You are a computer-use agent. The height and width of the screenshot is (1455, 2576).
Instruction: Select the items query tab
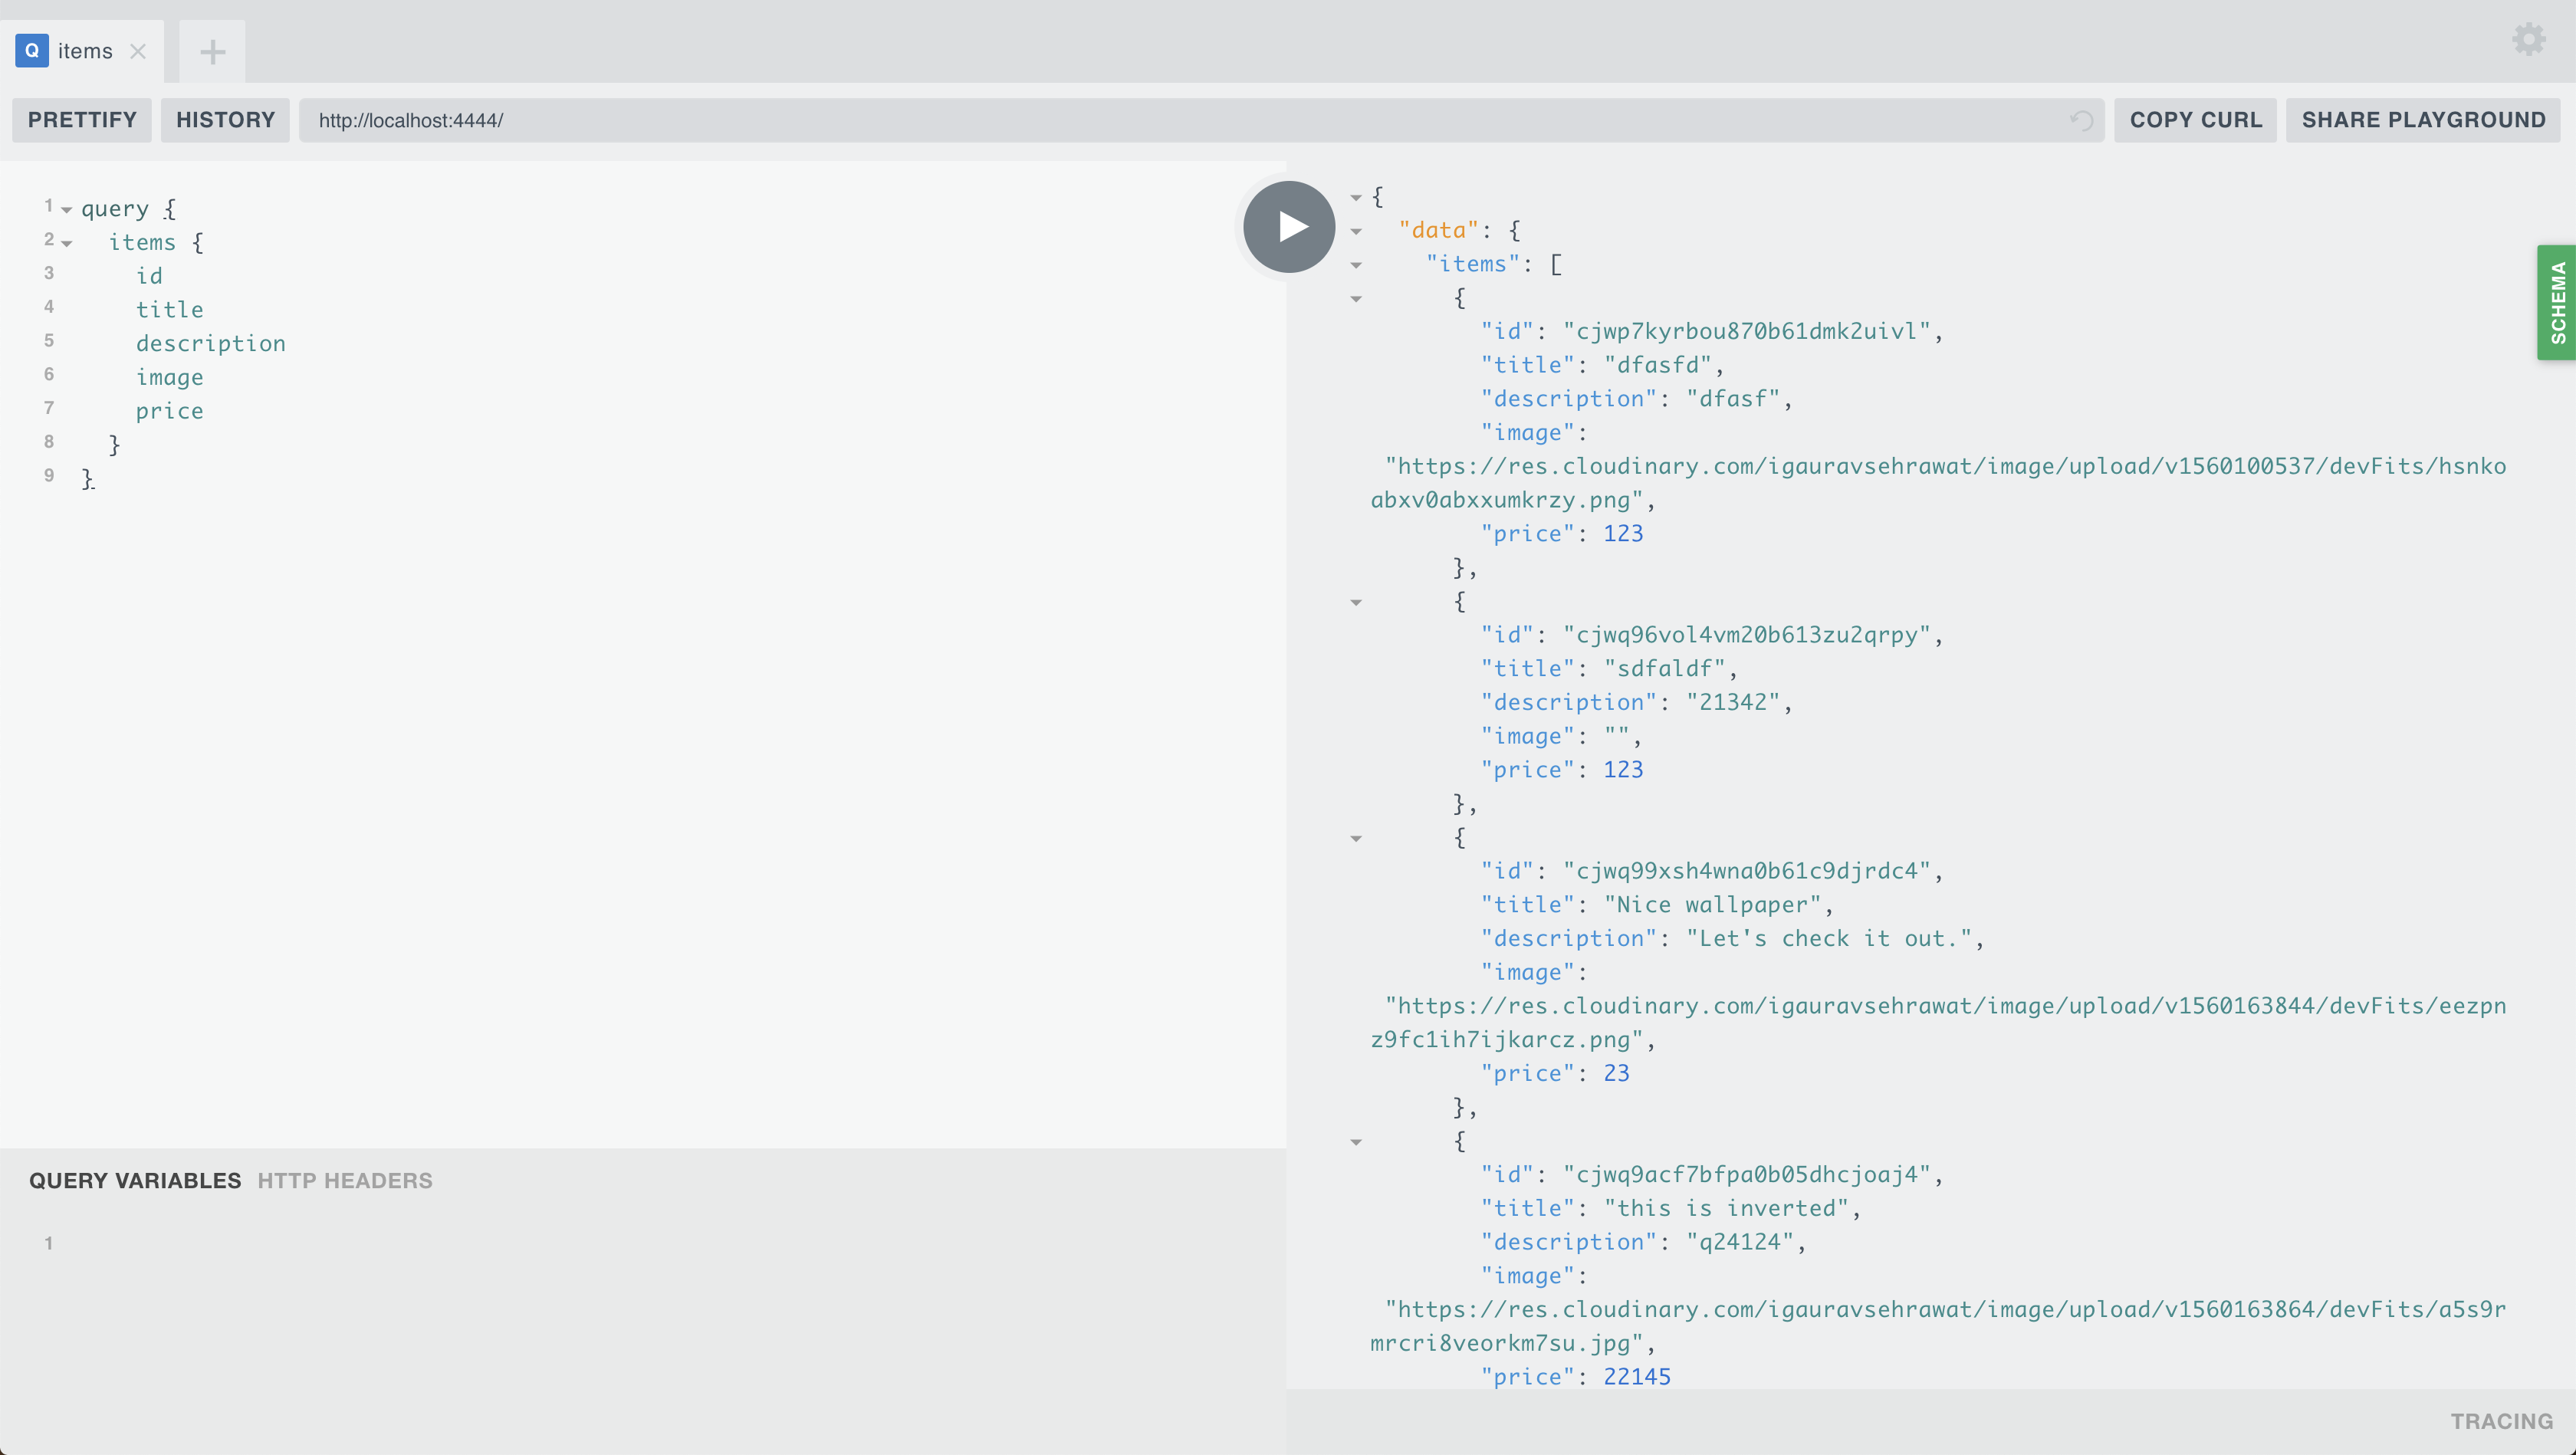pyautogui.click(x=82, y=51)
